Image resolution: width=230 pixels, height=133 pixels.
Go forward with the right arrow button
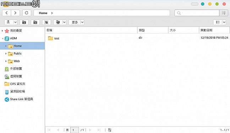click(15, 13)
